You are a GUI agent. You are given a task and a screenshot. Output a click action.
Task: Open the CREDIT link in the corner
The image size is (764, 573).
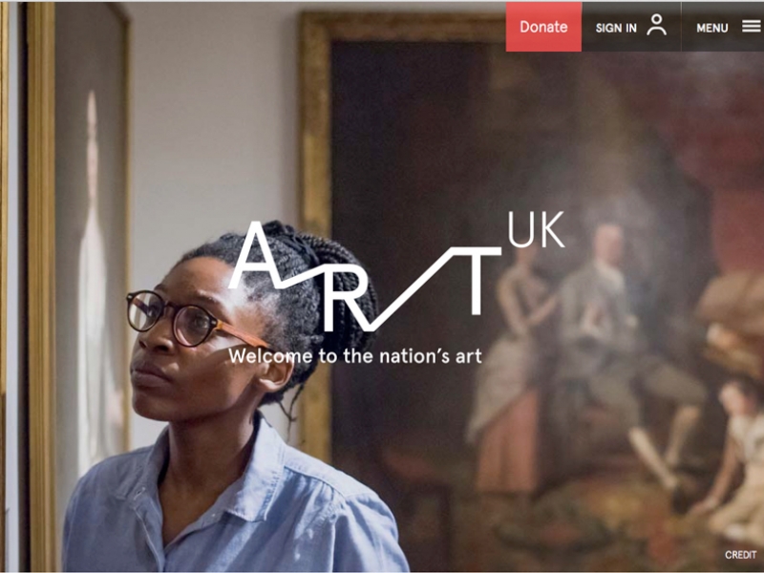(740, 555)
